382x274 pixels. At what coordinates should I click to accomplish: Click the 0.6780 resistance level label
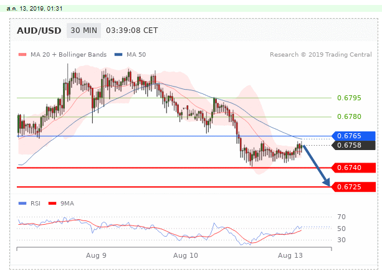349,116
